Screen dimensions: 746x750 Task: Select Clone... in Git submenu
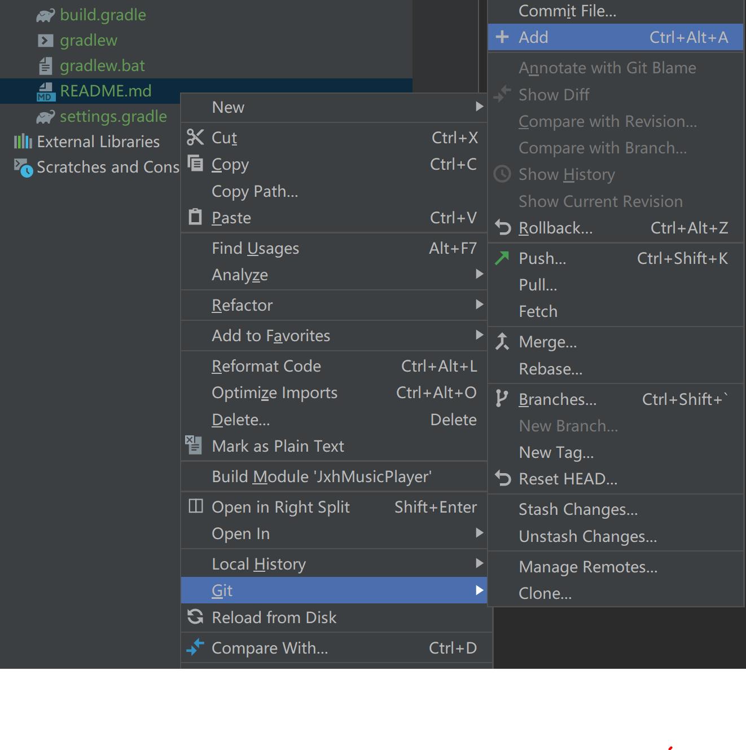point(616,593)
